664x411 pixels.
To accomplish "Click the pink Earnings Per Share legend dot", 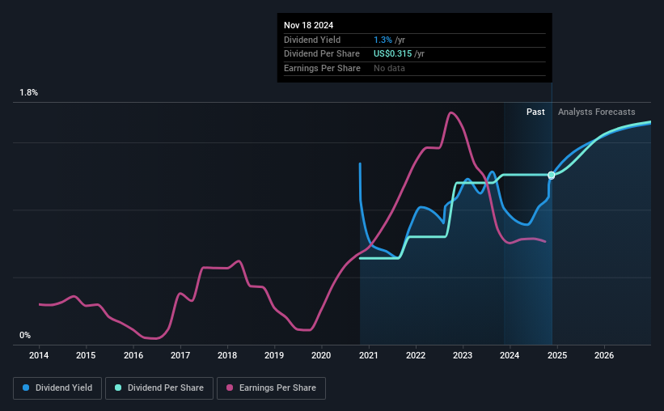I will pyautogui.click(x=230, y=388).
